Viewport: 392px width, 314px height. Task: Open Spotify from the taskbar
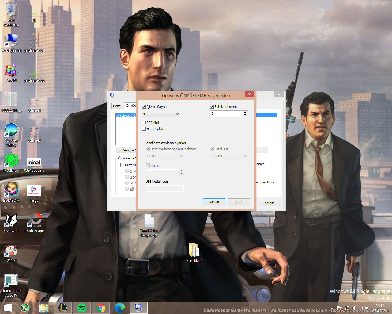82,308
